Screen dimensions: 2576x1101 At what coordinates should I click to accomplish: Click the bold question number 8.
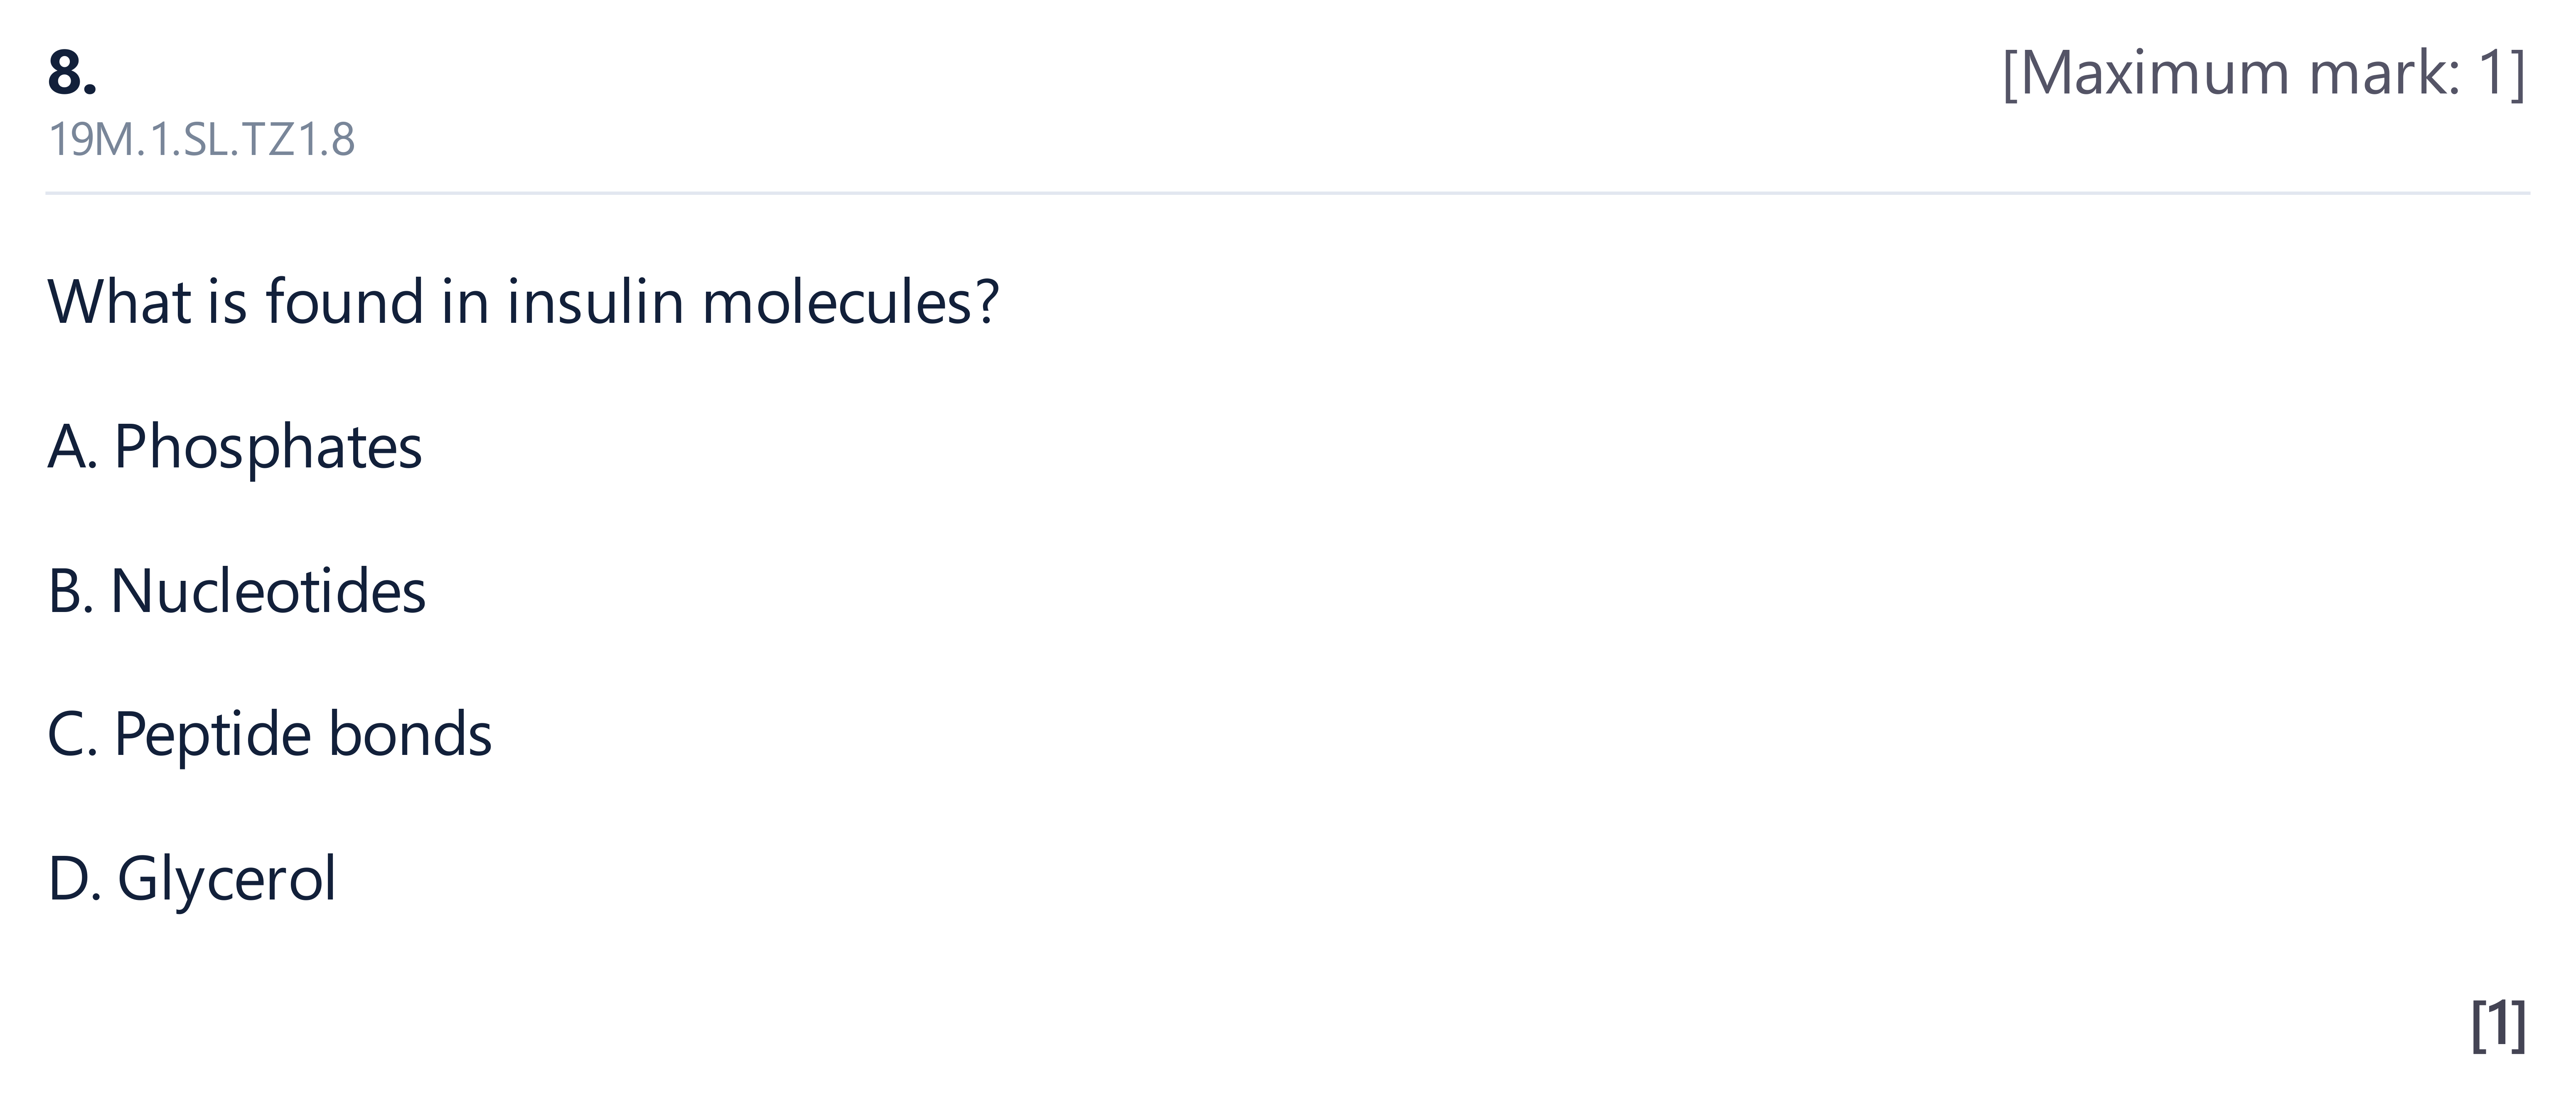[72, 73]
